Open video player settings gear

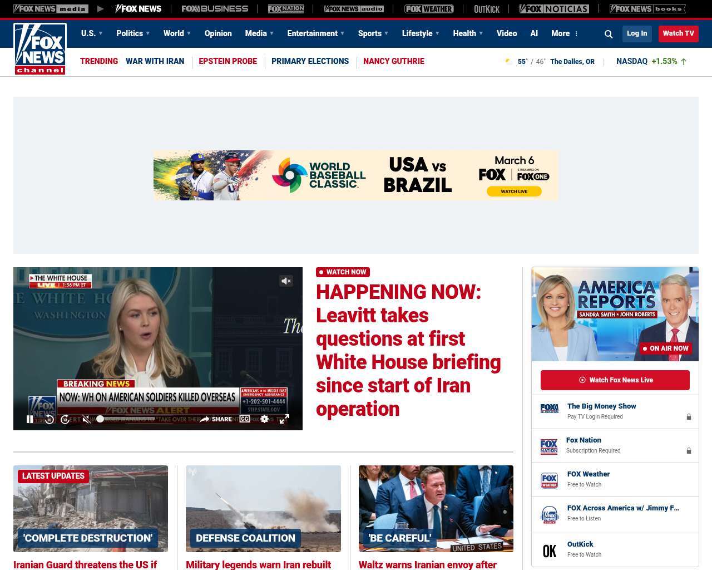click(264, 419)
